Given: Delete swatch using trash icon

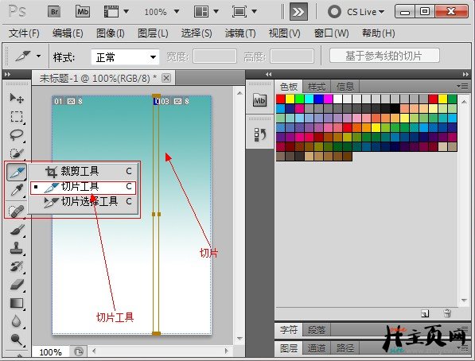Looking at the screenshot, I should pyautogui.click(x=447, y=313).
